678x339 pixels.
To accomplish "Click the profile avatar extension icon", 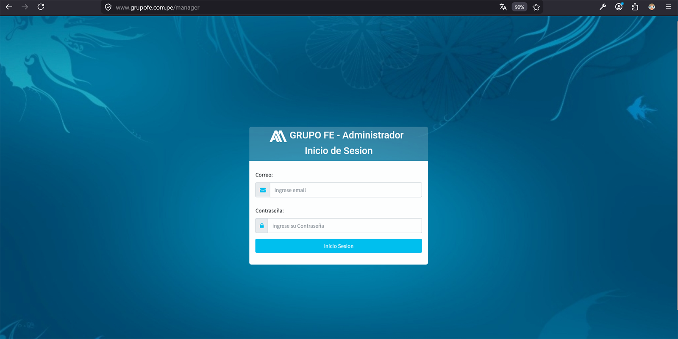I will (x=652, y=7).
